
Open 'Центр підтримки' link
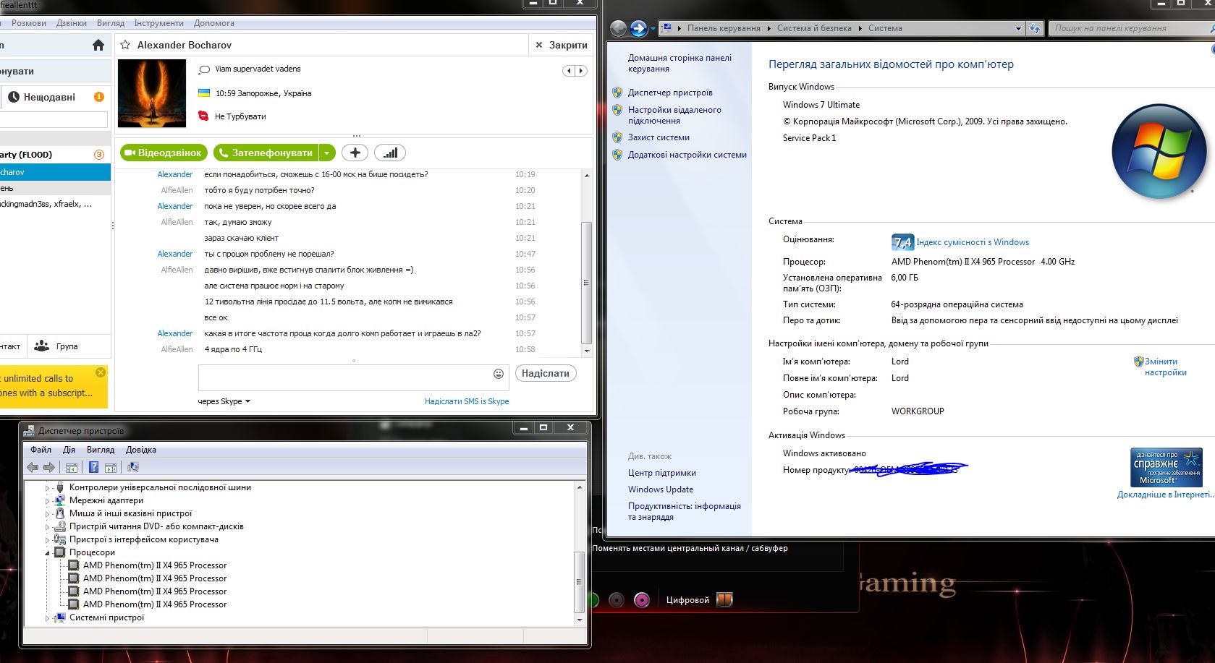[662, 473]
